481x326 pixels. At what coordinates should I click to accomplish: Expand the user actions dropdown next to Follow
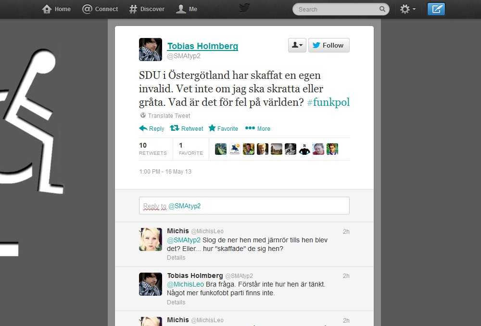(x=297, y=45)
